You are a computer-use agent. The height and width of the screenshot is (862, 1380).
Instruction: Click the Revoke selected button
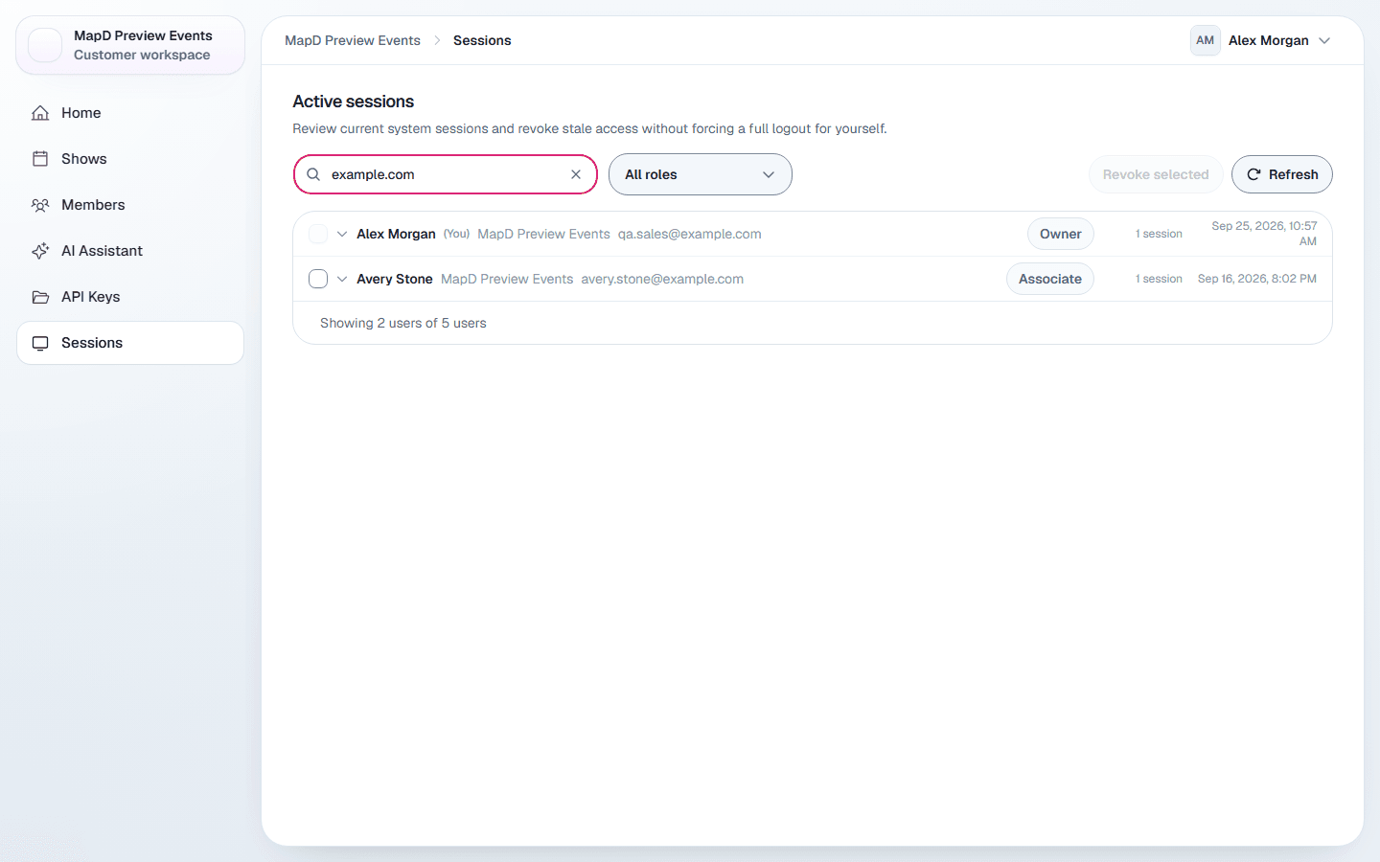coord(1156,174)
